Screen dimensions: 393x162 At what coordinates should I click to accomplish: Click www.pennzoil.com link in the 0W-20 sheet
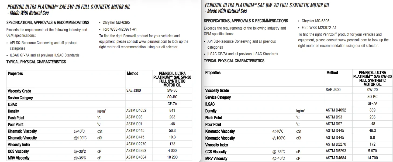[353, 40]
